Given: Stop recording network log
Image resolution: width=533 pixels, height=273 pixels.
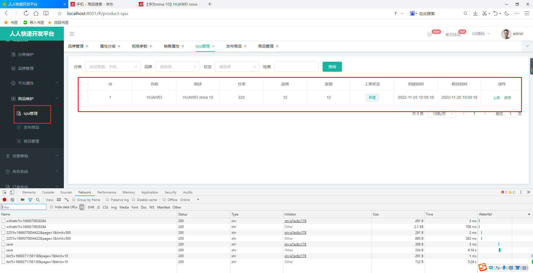Looking at the screenshot, I should click(4, 200).
